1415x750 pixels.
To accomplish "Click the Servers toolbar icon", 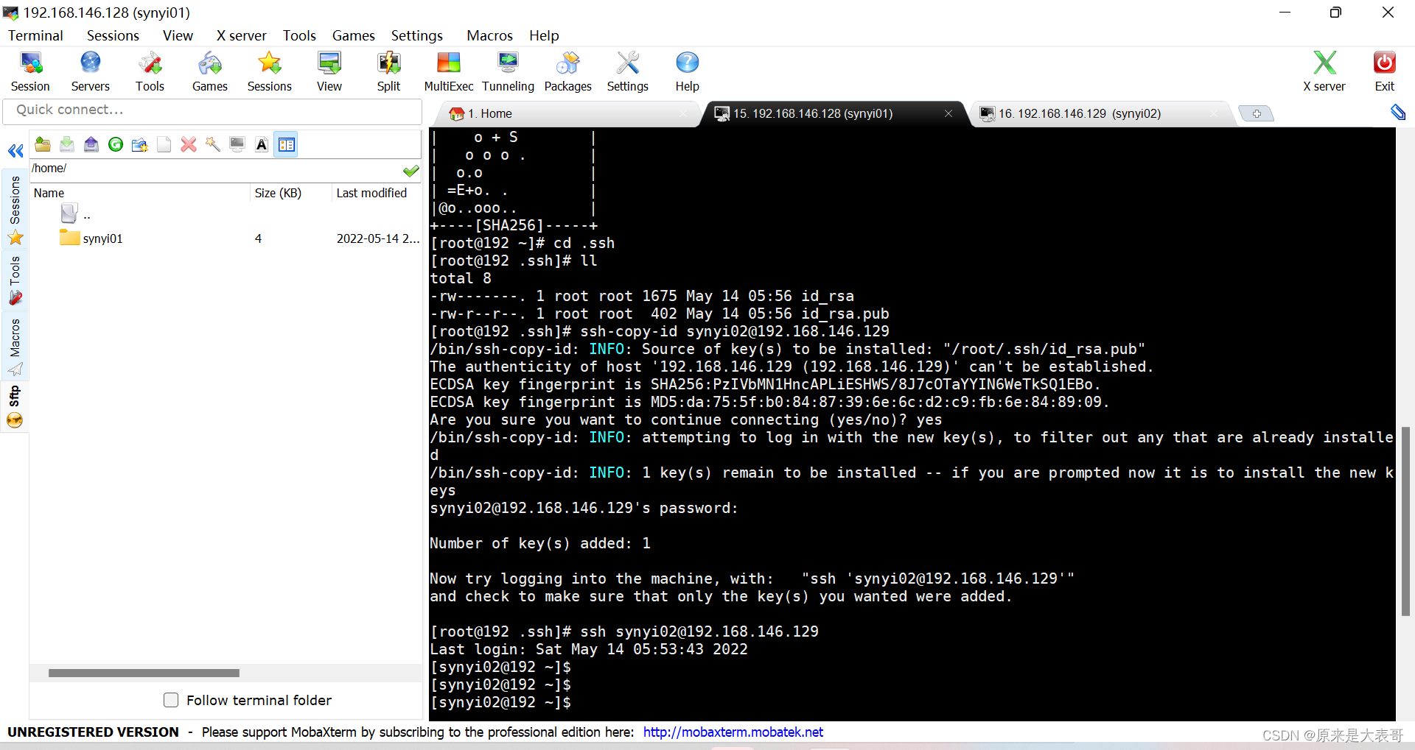I will pyautogui.click(x=90, y=71).
